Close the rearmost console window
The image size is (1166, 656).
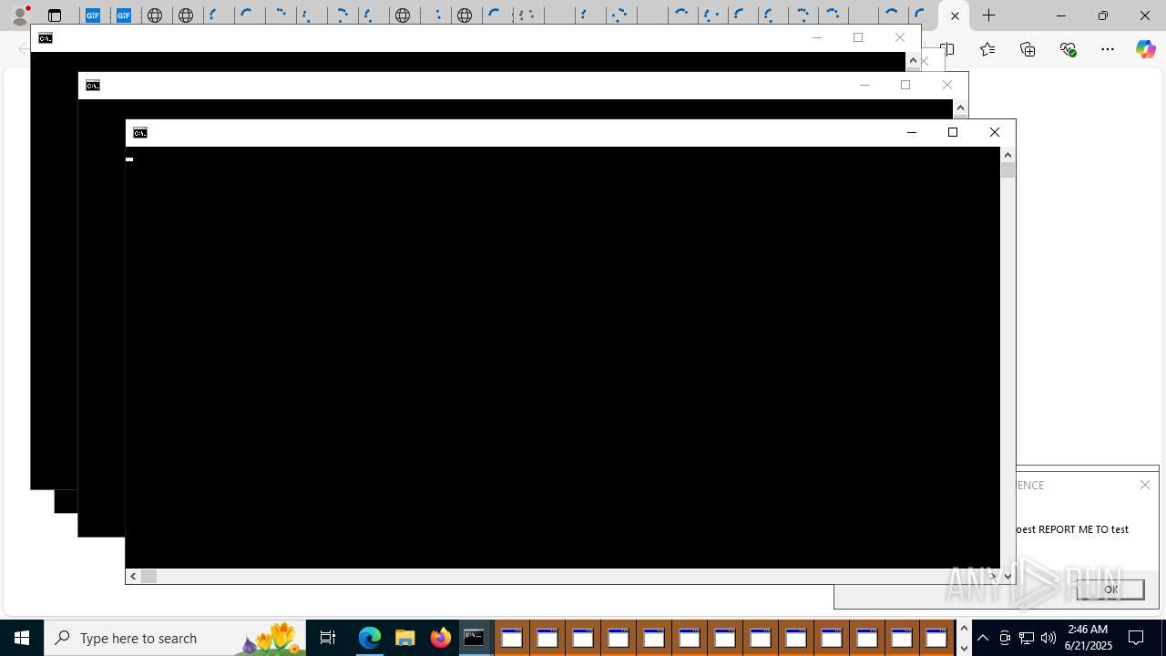pyautogui.click(x=900, y=37)
